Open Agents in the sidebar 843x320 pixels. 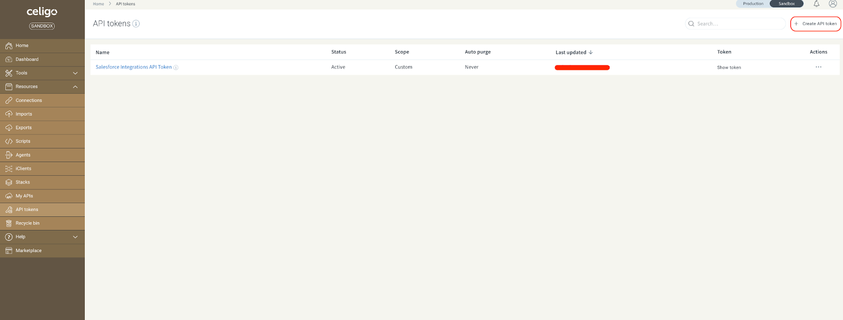tap(42, 155)
